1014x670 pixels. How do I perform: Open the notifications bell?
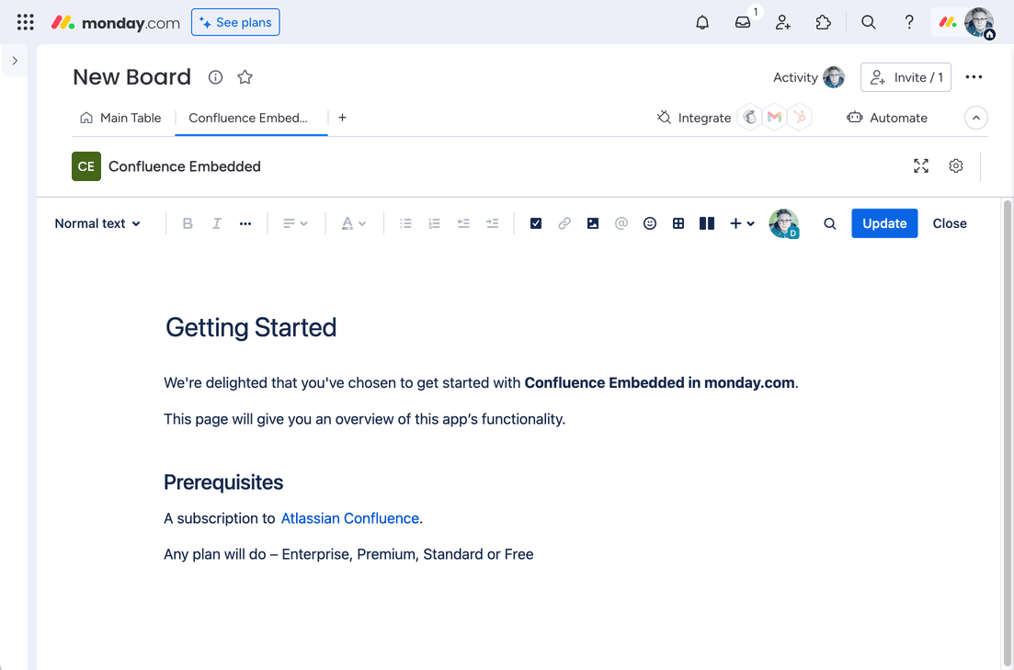pos(702,23)
